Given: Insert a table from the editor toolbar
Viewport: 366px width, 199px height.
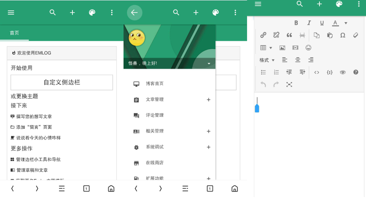Looking at the screenshot, I should click(263, 48).
